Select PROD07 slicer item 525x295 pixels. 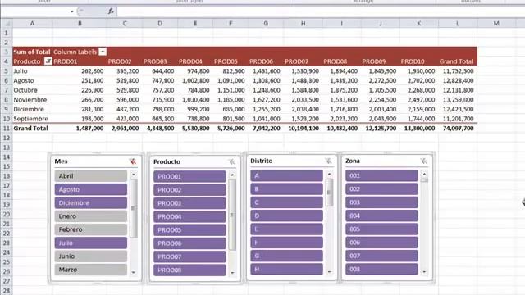(x=189, y=256)
